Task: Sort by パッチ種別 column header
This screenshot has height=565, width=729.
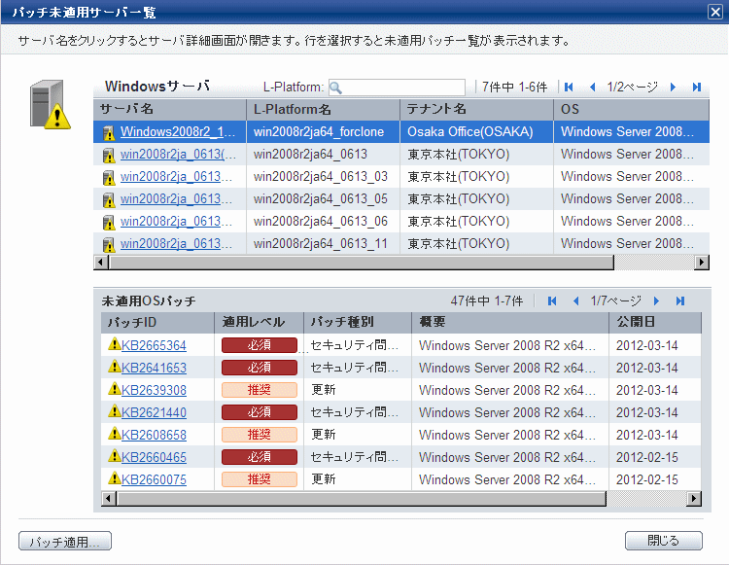Action: click(x=358, y=322)
